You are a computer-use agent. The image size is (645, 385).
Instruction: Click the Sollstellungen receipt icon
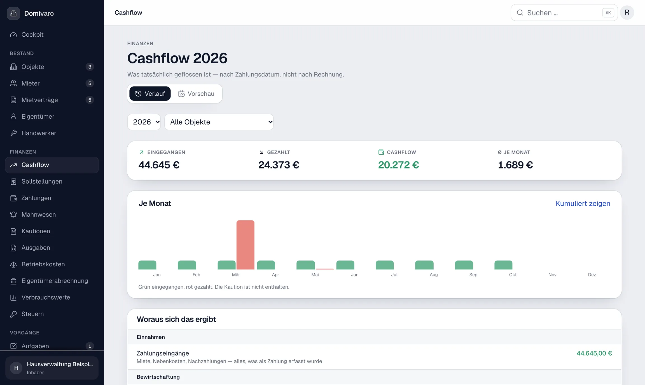click(x=13, y=182)
